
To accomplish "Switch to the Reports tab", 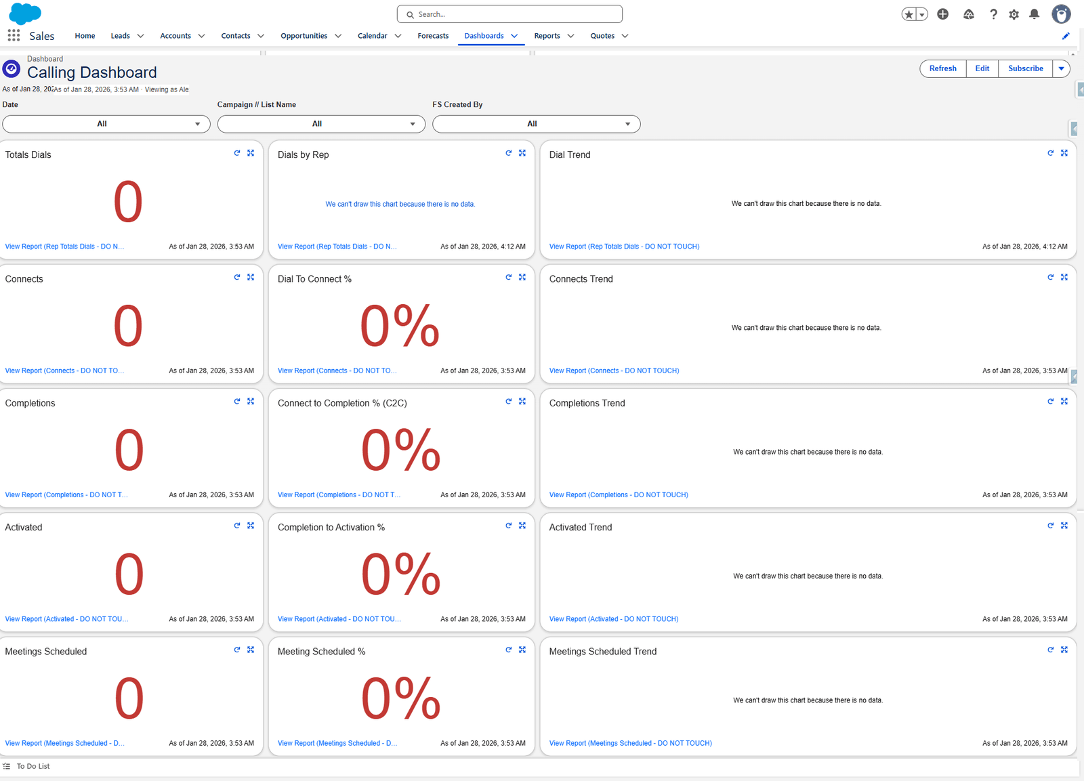I will coord(547,36).
